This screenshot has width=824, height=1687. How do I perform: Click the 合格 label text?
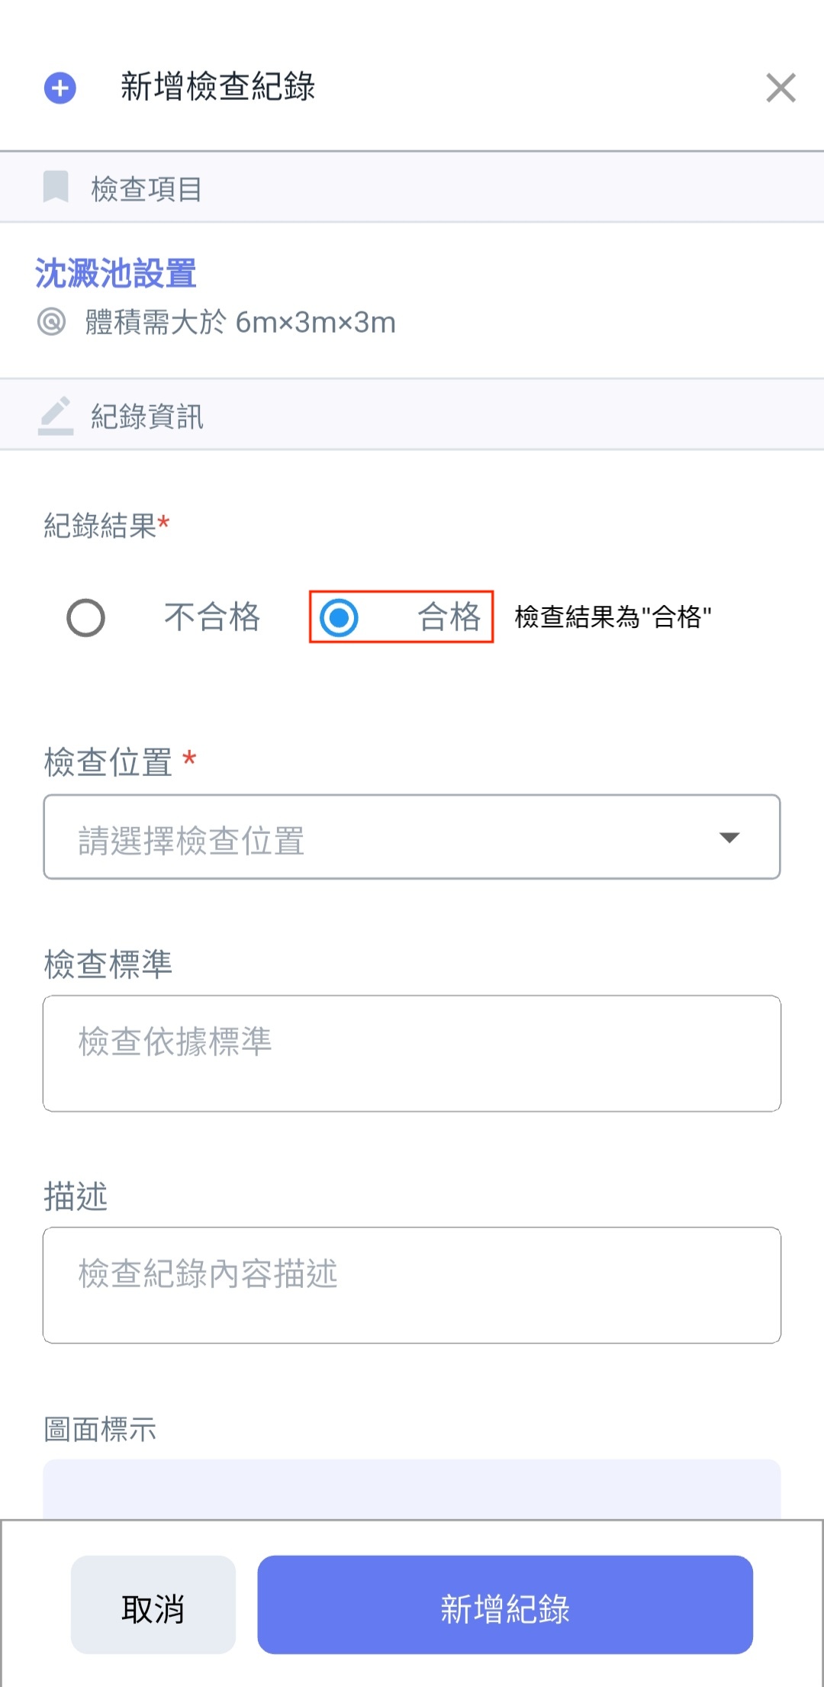click(x=449, y=617)
